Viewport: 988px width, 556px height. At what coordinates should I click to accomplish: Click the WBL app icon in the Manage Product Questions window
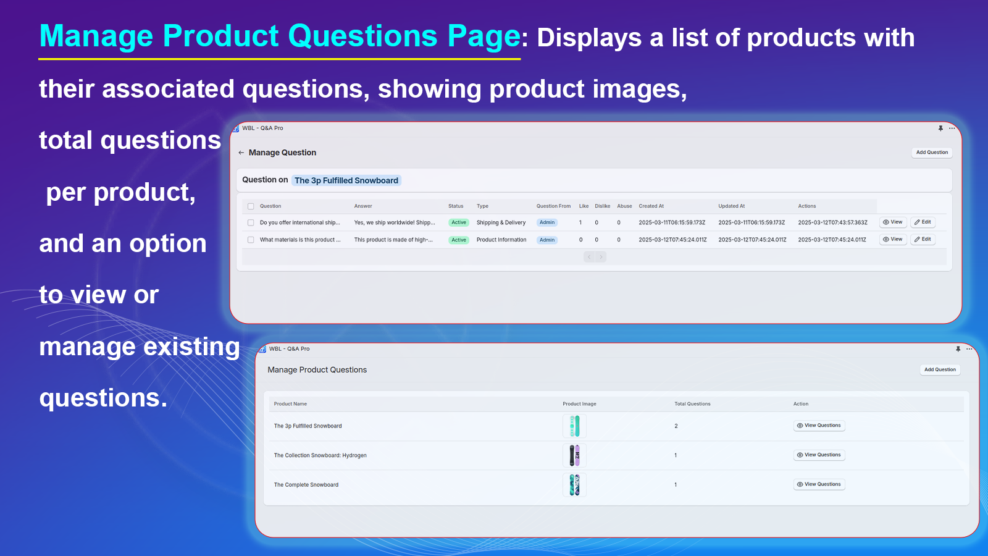click(262, 349)
